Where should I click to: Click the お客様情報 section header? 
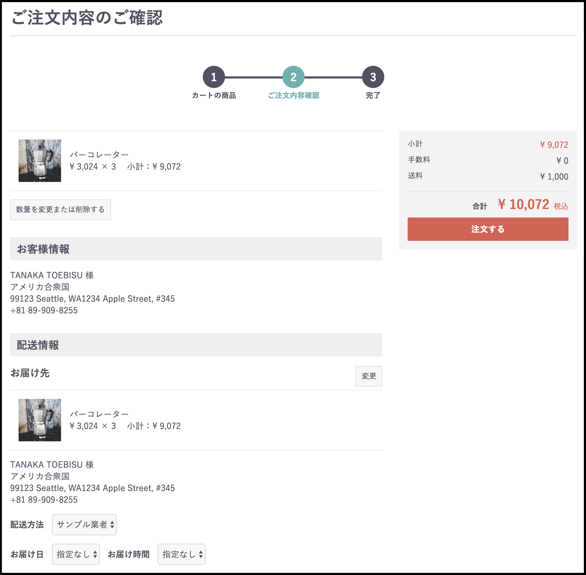point(196,249)
